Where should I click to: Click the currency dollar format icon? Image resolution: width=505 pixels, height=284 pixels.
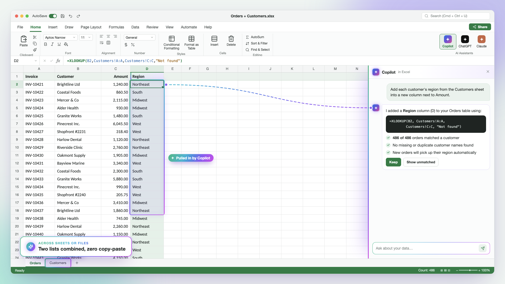click(126, 45)
